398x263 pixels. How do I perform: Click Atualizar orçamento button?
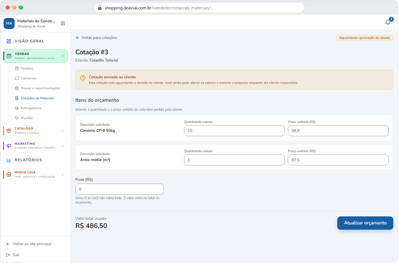click(365, 223)
